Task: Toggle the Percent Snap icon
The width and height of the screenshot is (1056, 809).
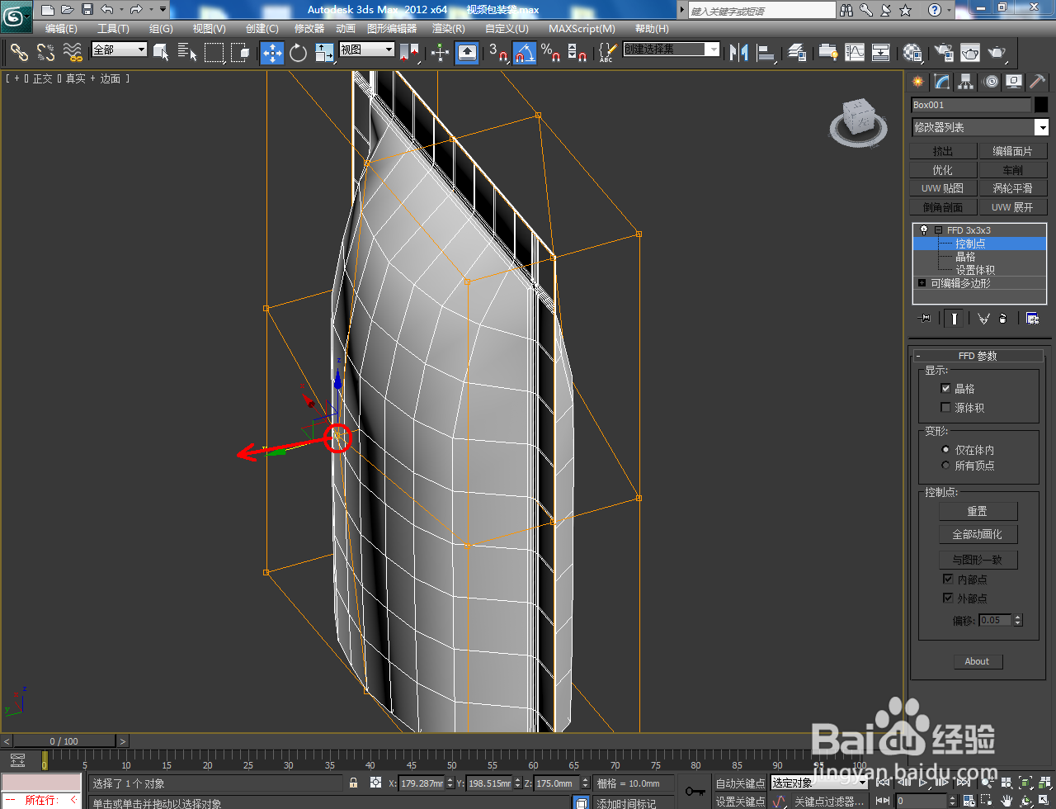Action: point(551,53)
